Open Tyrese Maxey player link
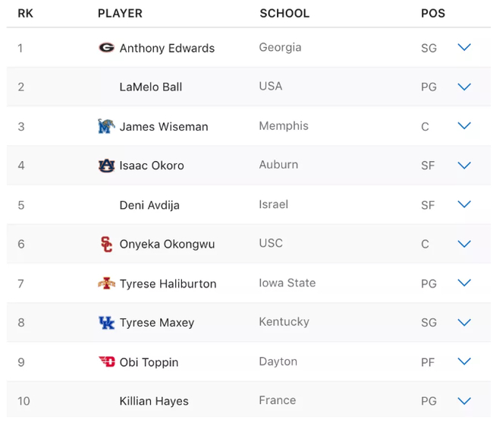The image size is (493, 423). tap(157, 323)
